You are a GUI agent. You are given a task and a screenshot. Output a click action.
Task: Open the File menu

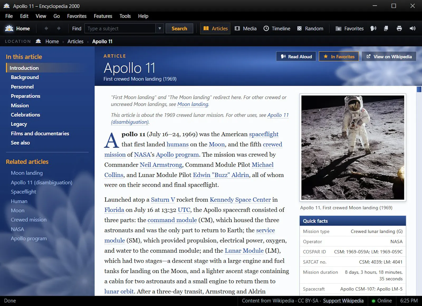click(x=9, y=16)
